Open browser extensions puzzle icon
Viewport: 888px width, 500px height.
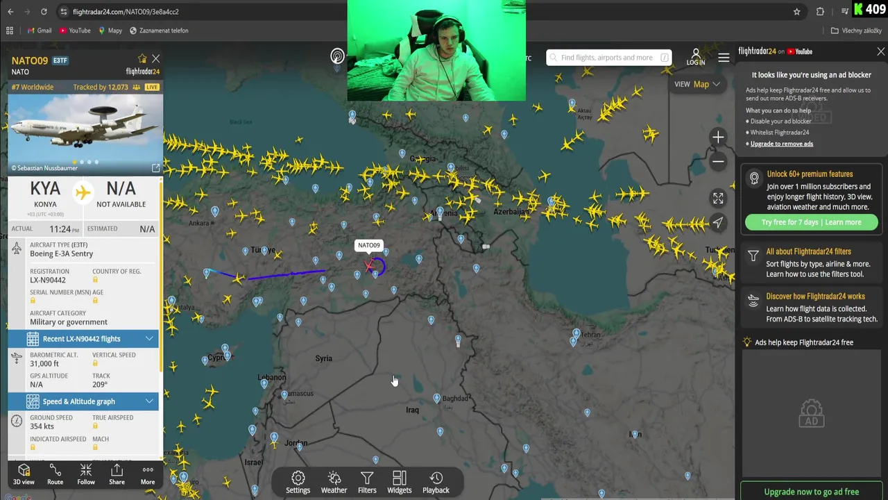[x=820, y=12]
